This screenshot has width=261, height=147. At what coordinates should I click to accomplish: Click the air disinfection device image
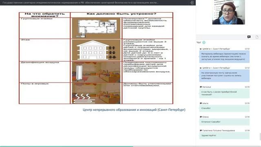(96, 72)
